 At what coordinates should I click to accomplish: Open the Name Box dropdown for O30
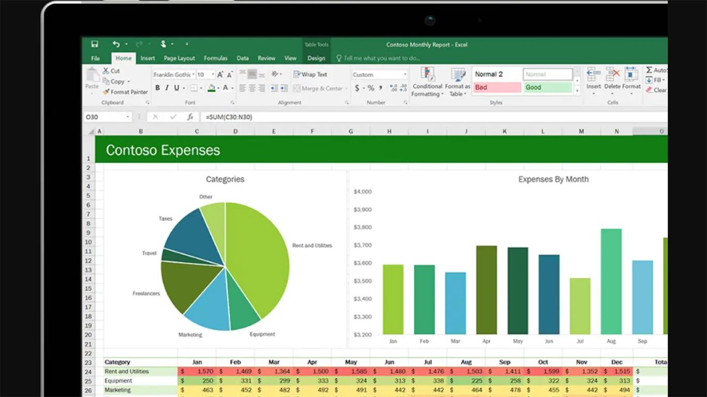pos(127,117)
